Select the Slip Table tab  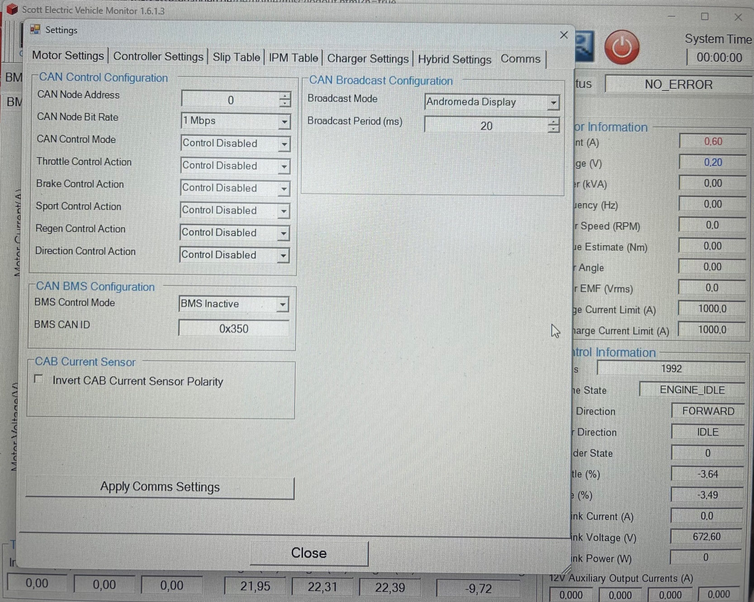point(236,57)
